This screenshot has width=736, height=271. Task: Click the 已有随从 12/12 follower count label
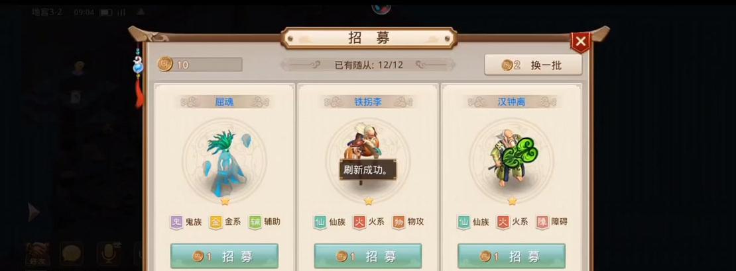(x=369, y=65)
